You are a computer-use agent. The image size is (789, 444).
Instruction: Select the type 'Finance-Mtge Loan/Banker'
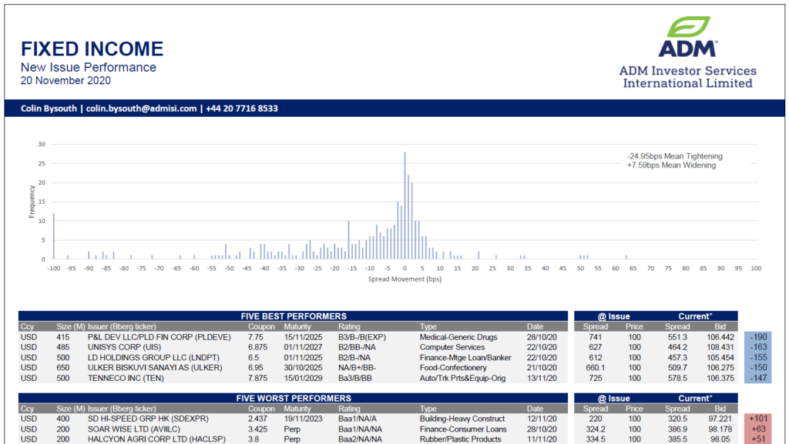(x=465, y=358)
